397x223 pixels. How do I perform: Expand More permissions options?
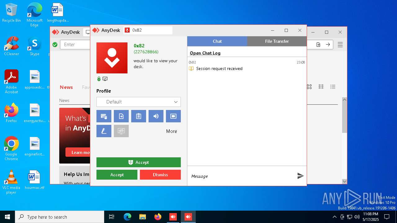(172, 131)
